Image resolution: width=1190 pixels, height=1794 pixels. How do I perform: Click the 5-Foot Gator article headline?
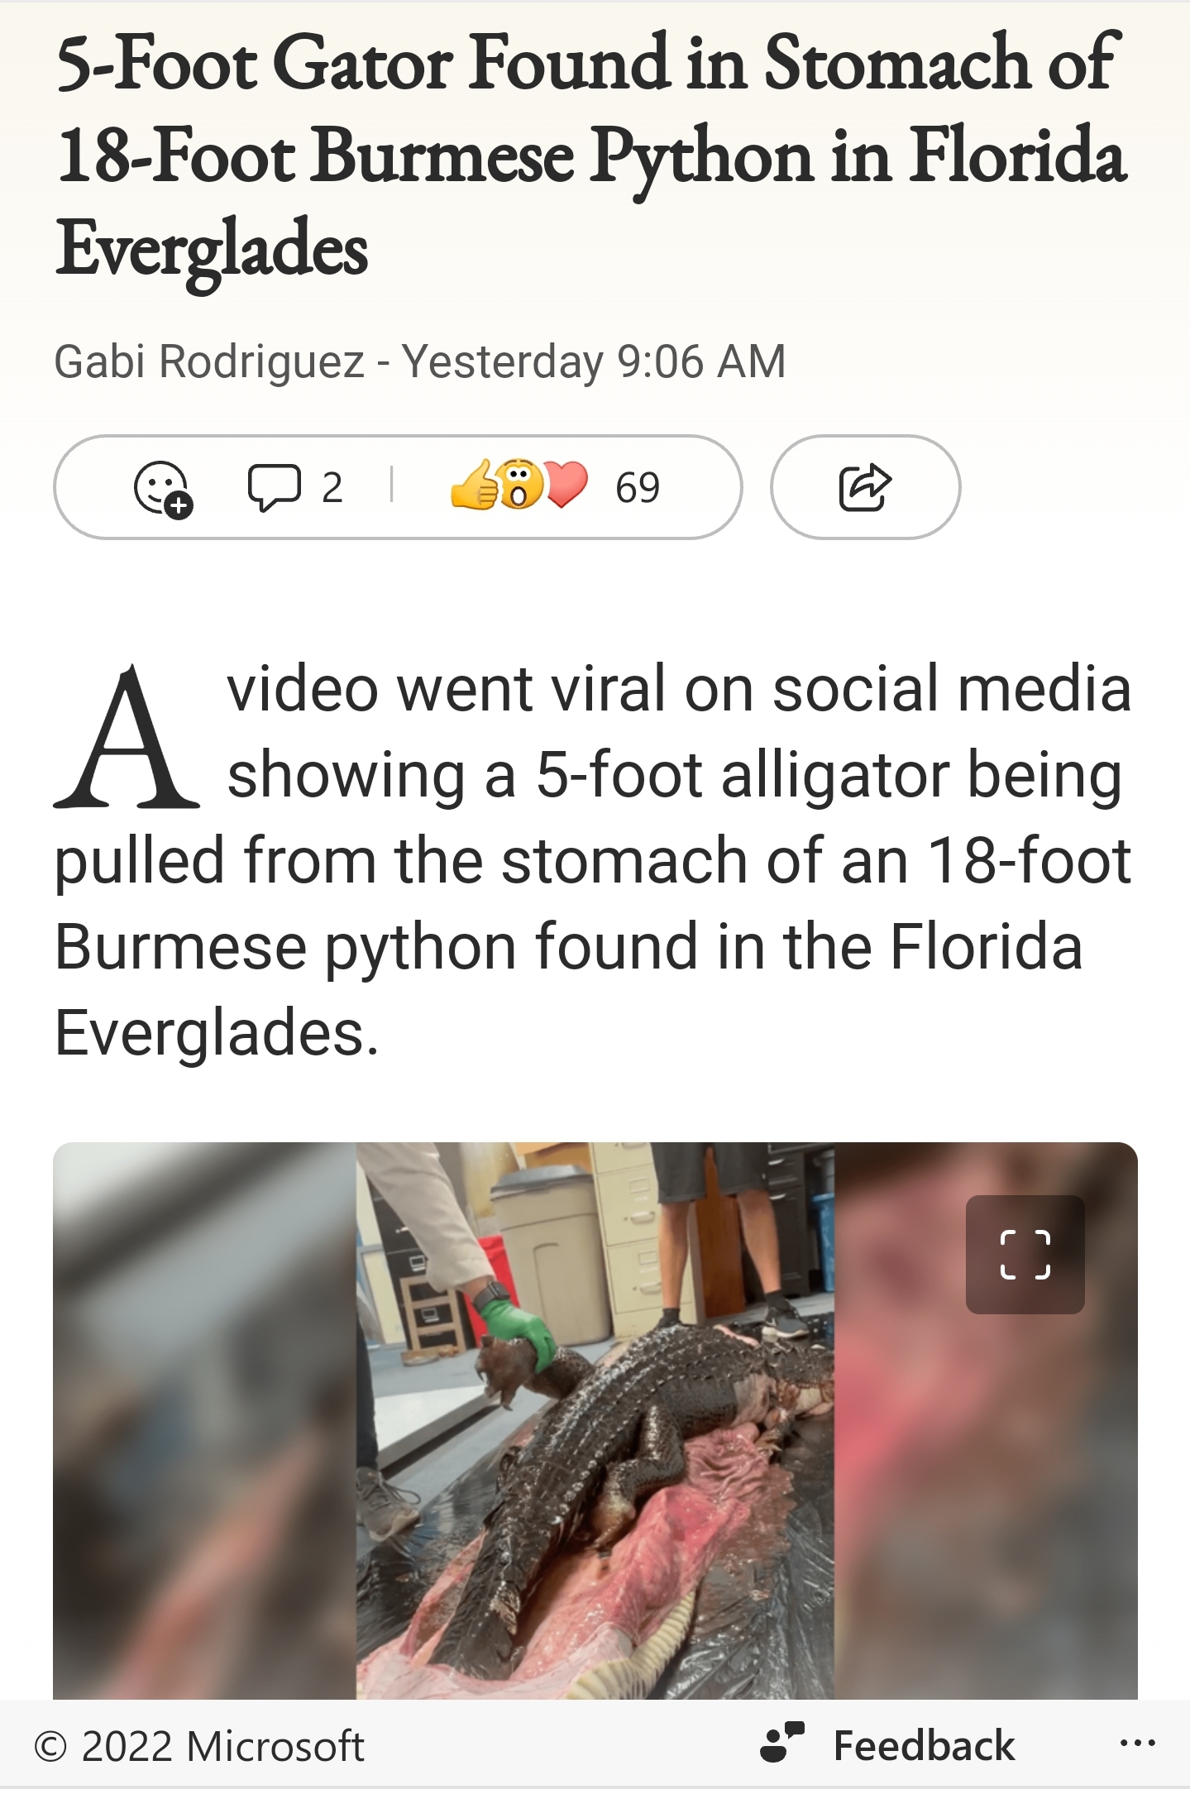click(591, 155)
